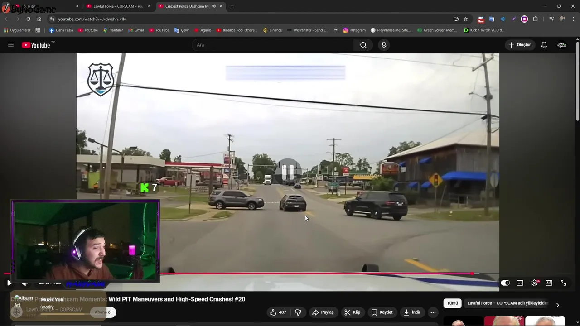Enter fullscreen with the expand icon
This screenshot has width=580, height=326.
coord(563,283)
